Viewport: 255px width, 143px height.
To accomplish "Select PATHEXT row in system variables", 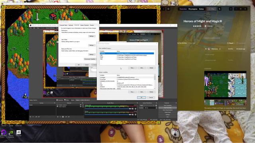I will [127, 87].
